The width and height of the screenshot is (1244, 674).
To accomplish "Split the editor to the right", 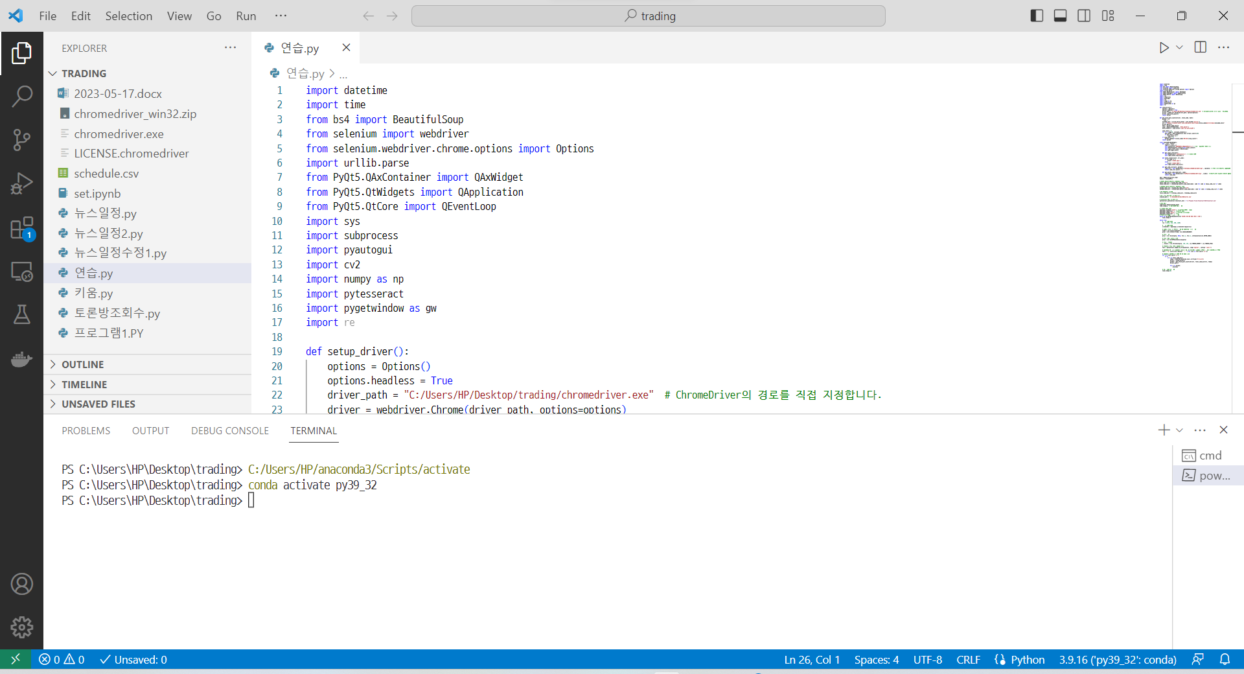I will 1200,48.
